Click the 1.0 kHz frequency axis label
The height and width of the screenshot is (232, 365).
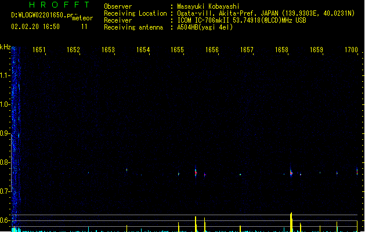5,104
